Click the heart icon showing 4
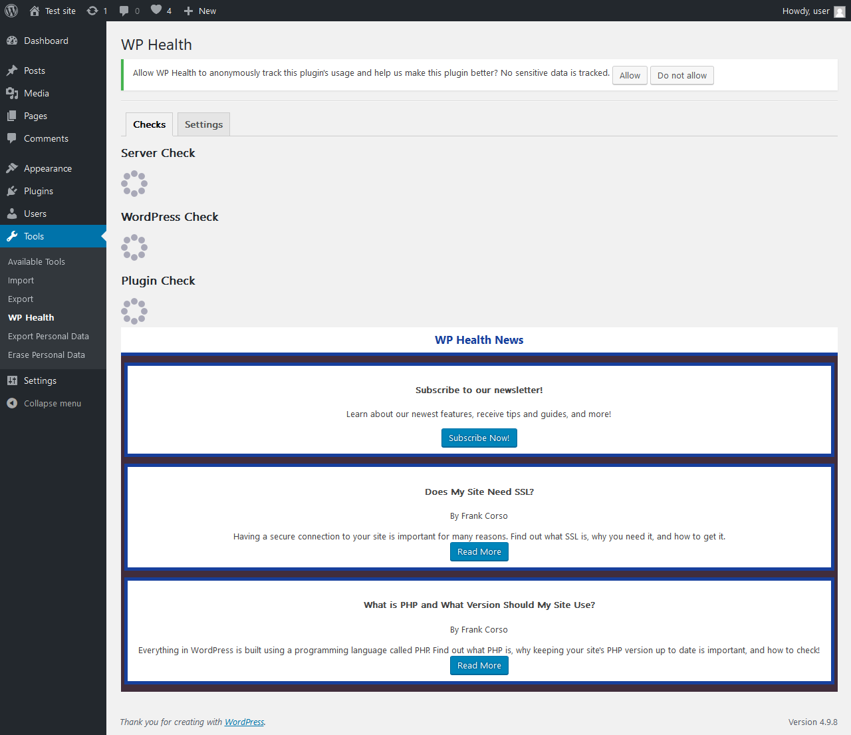Screen dimensions: 851x735 156,10
